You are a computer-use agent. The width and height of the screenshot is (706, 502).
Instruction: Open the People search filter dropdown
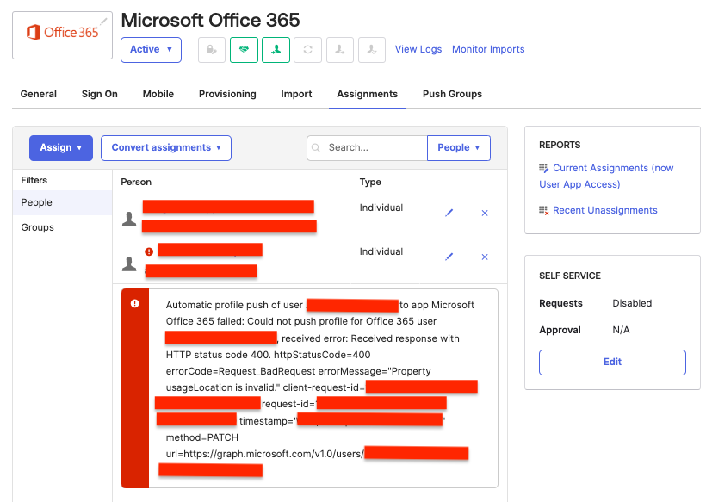458,147
